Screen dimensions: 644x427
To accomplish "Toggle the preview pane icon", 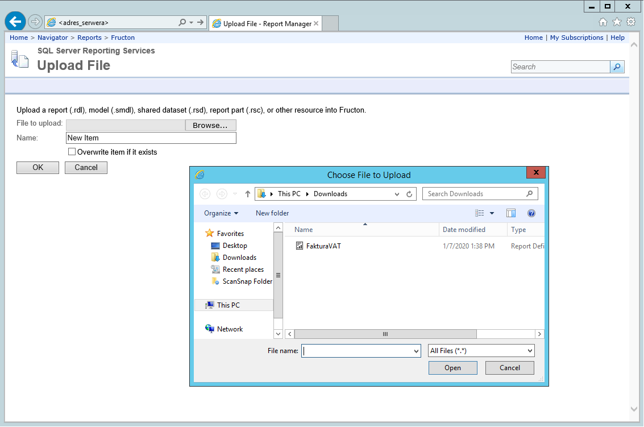I will (511, 213).
